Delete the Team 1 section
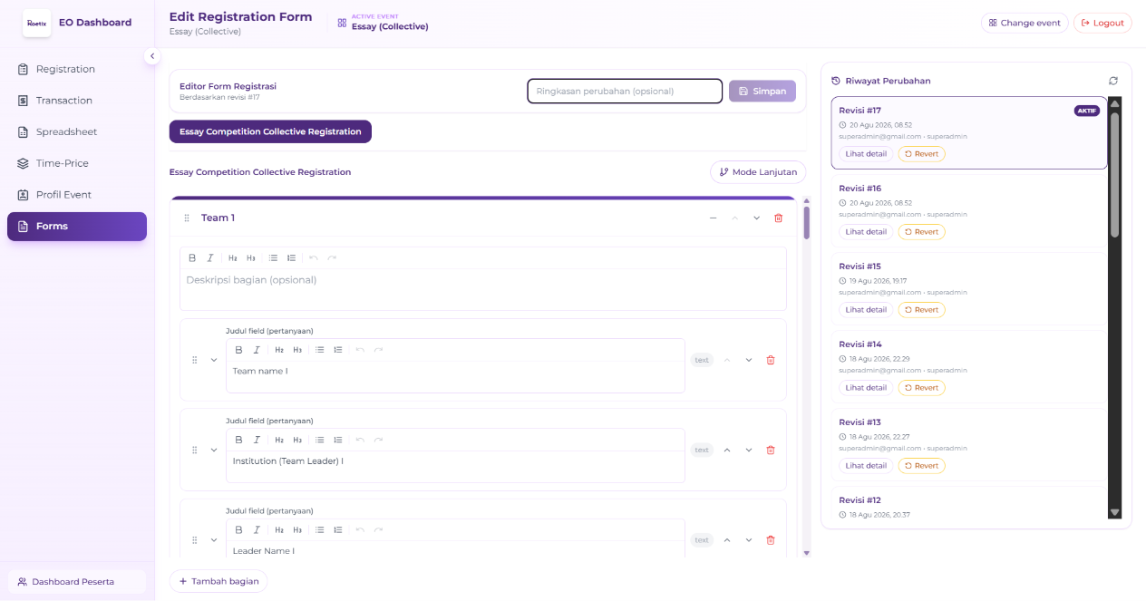The height and width of the screenshot is (601, 1146). click(778, 218)
